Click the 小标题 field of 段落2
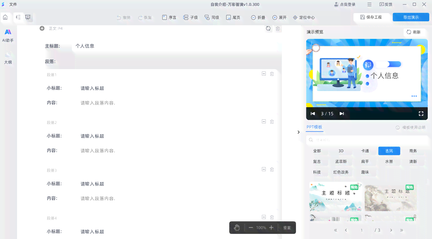432x239 pixels. point(177,136)
